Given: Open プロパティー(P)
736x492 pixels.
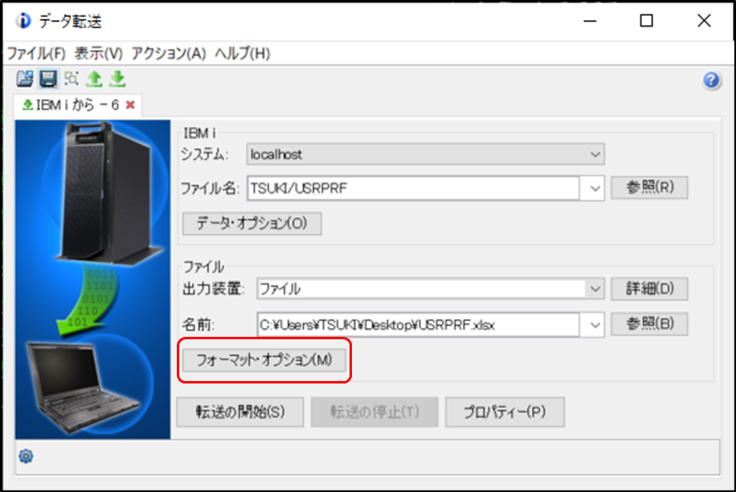Looking at the screenshot, I should [x=505, y=412].
